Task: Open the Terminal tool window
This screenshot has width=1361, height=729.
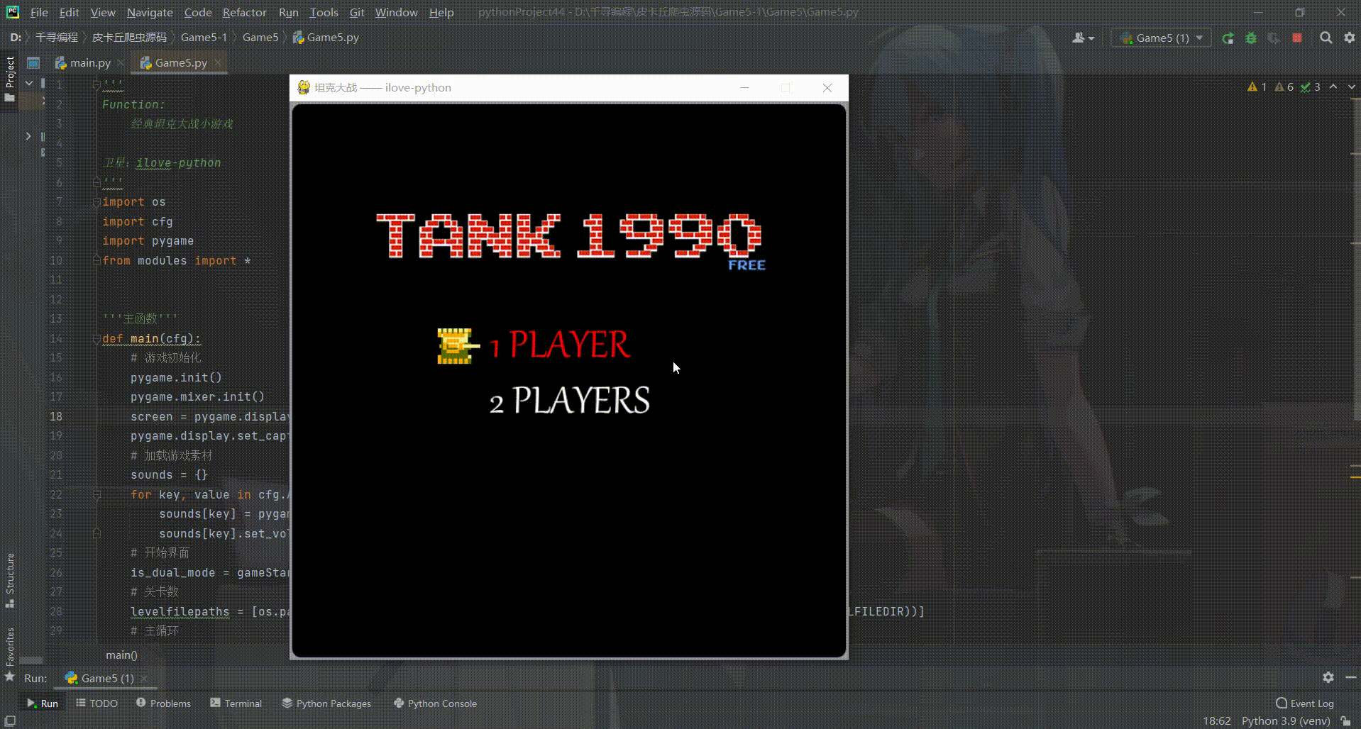Action: pyautogui.click(x=236, y=703)
